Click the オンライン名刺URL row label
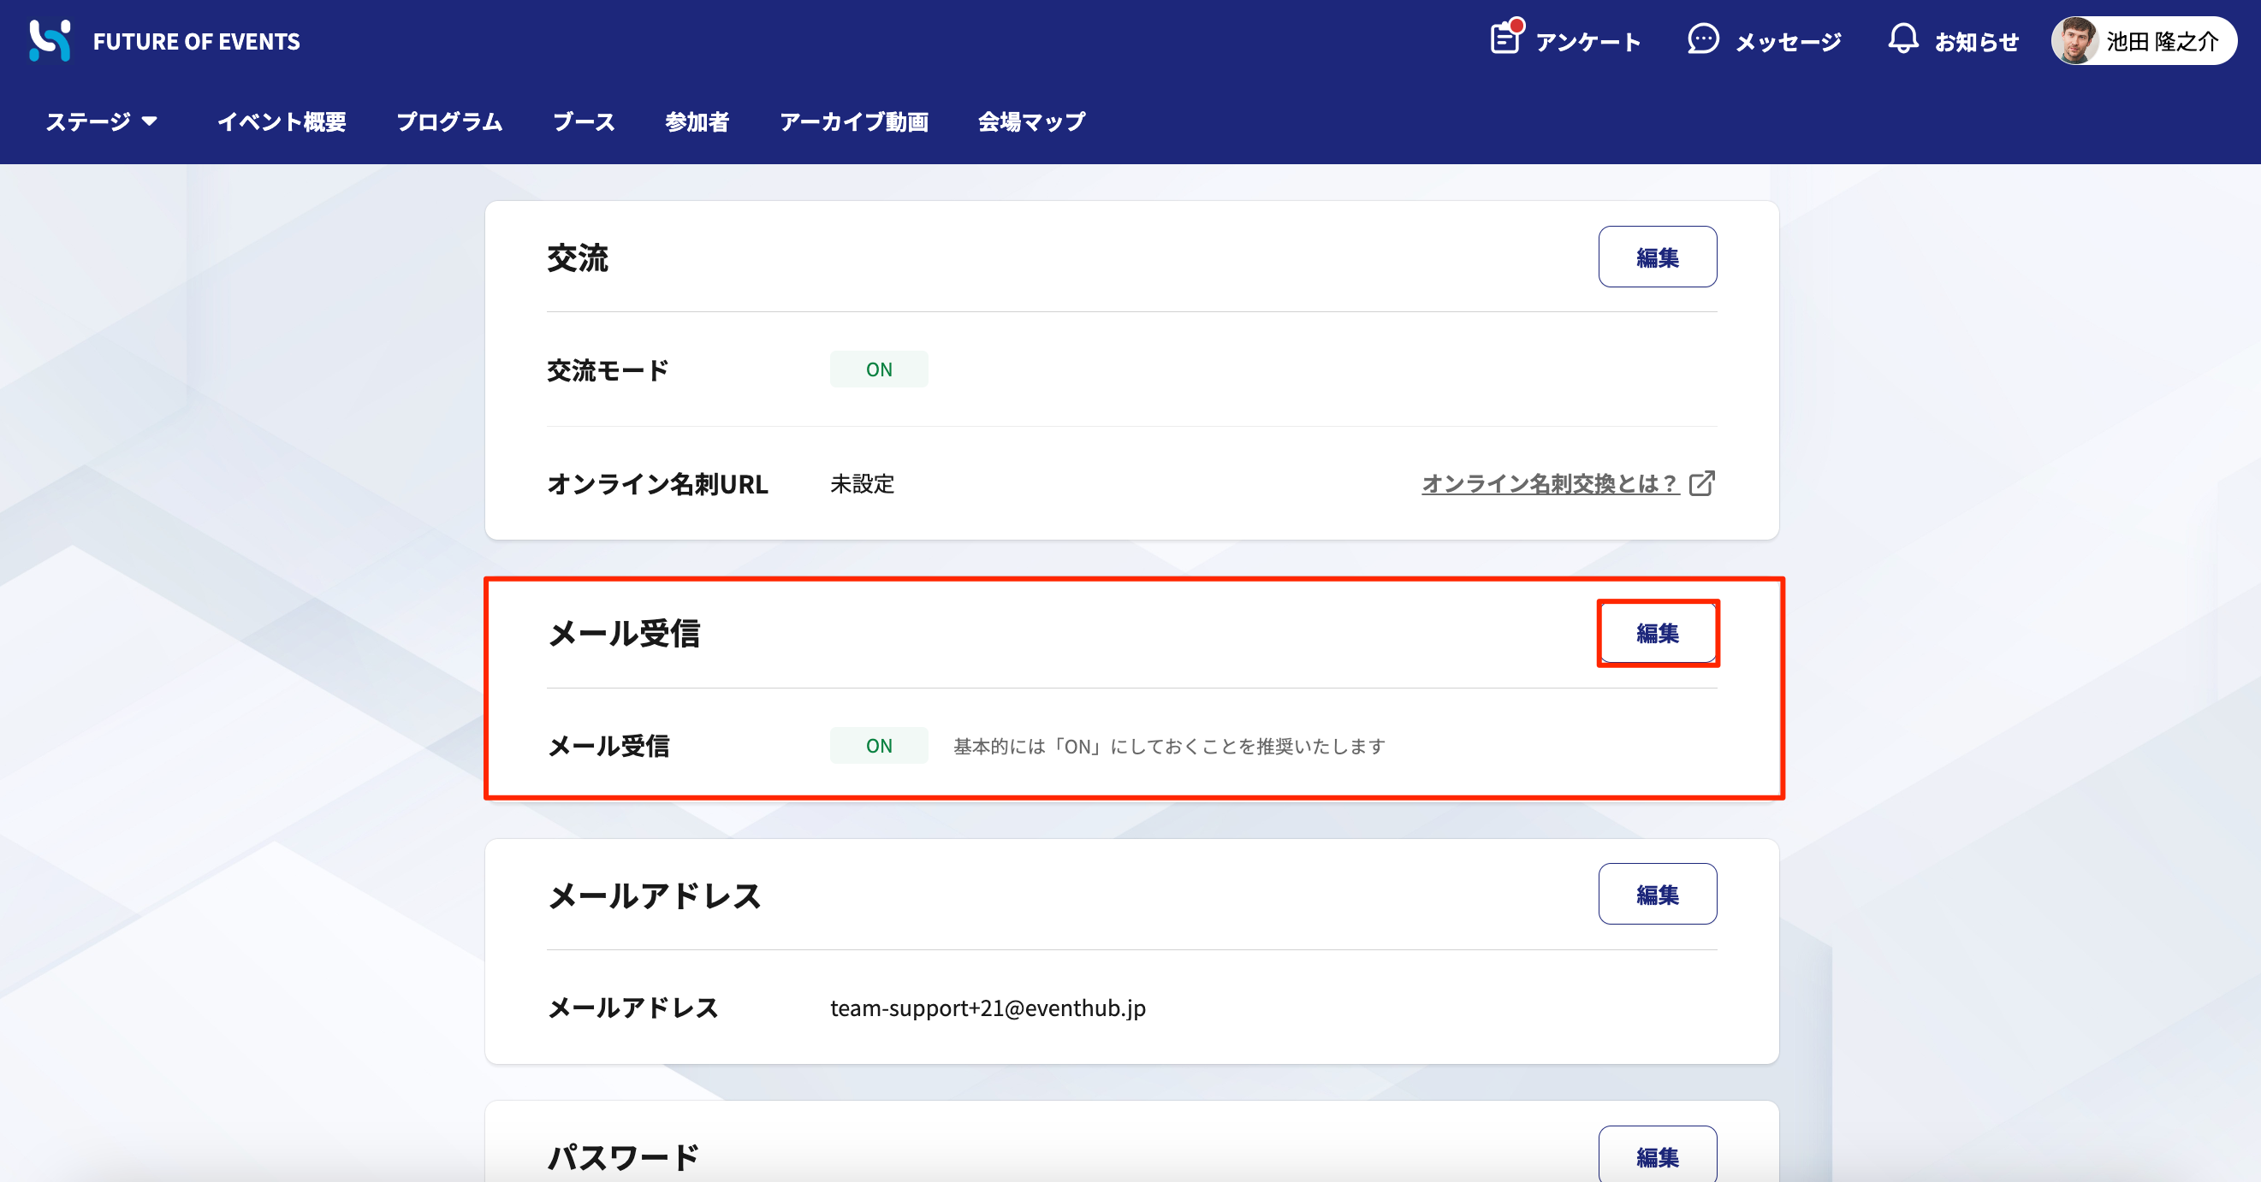 tap(657, 483)
